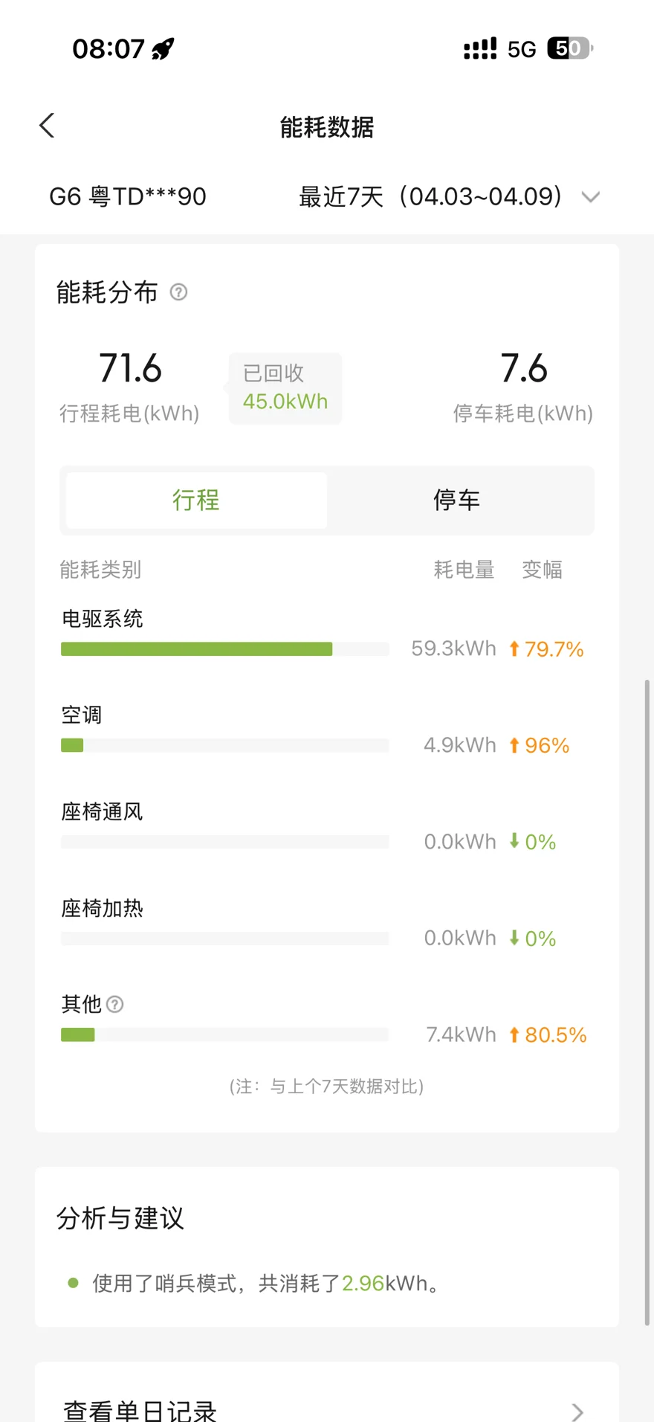The width and height of the screenshot is (654, 1422).
Task: Tap the 2.96 sentinel mode consumption value
Action: (x=363, y=1284)
